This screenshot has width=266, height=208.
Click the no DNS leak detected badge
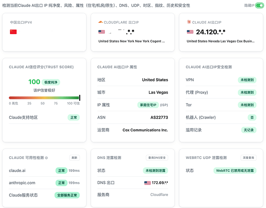click(x=155, y=171)
